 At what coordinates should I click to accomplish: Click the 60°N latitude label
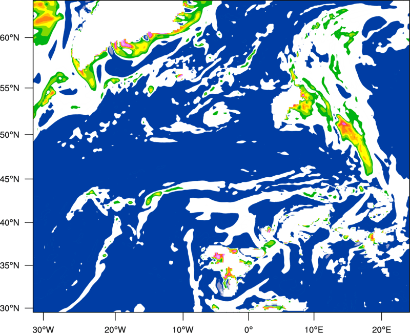pos(10,37)
